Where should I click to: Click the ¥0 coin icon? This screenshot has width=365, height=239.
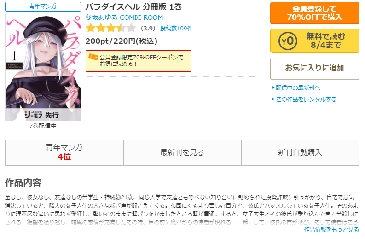point(288,41)
